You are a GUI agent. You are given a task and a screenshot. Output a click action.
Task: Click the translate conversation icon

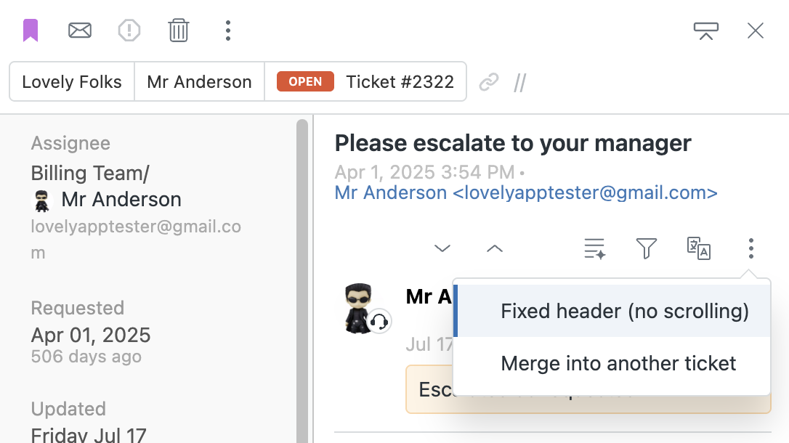[x=699, y=248]
